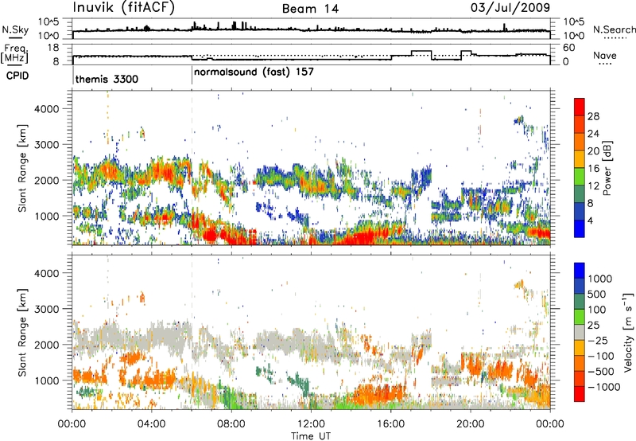
Task: Click the '-500' label on the velocity colorbar
Action: (601, 372)
